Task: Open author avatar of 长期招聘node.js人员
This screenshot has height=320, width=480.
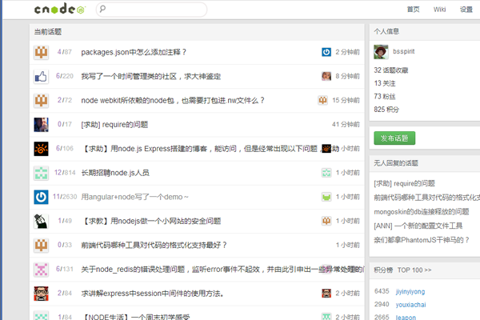Action: coord(41,173)
